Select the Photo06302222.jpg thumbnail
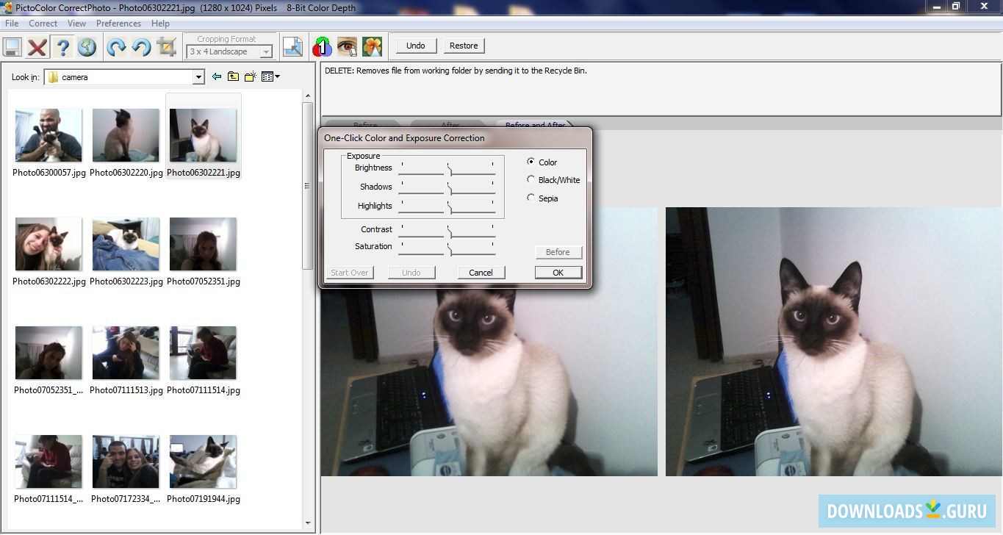The width and height of the screenshot is (1003, 535). [48, 243]
